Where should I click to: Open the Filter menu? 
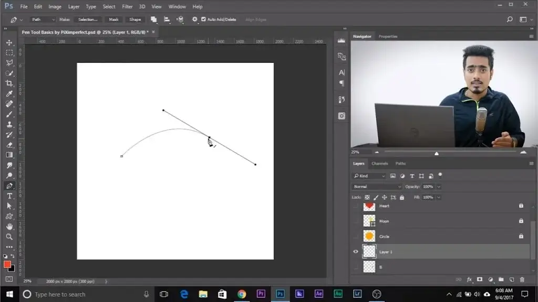click(127, 7)
